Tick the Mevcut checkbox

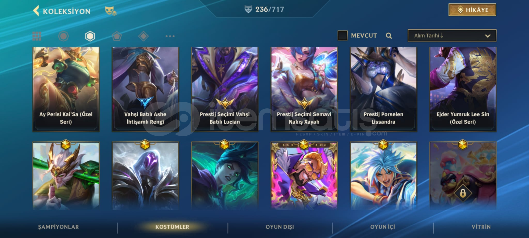(x=342, y=36)
